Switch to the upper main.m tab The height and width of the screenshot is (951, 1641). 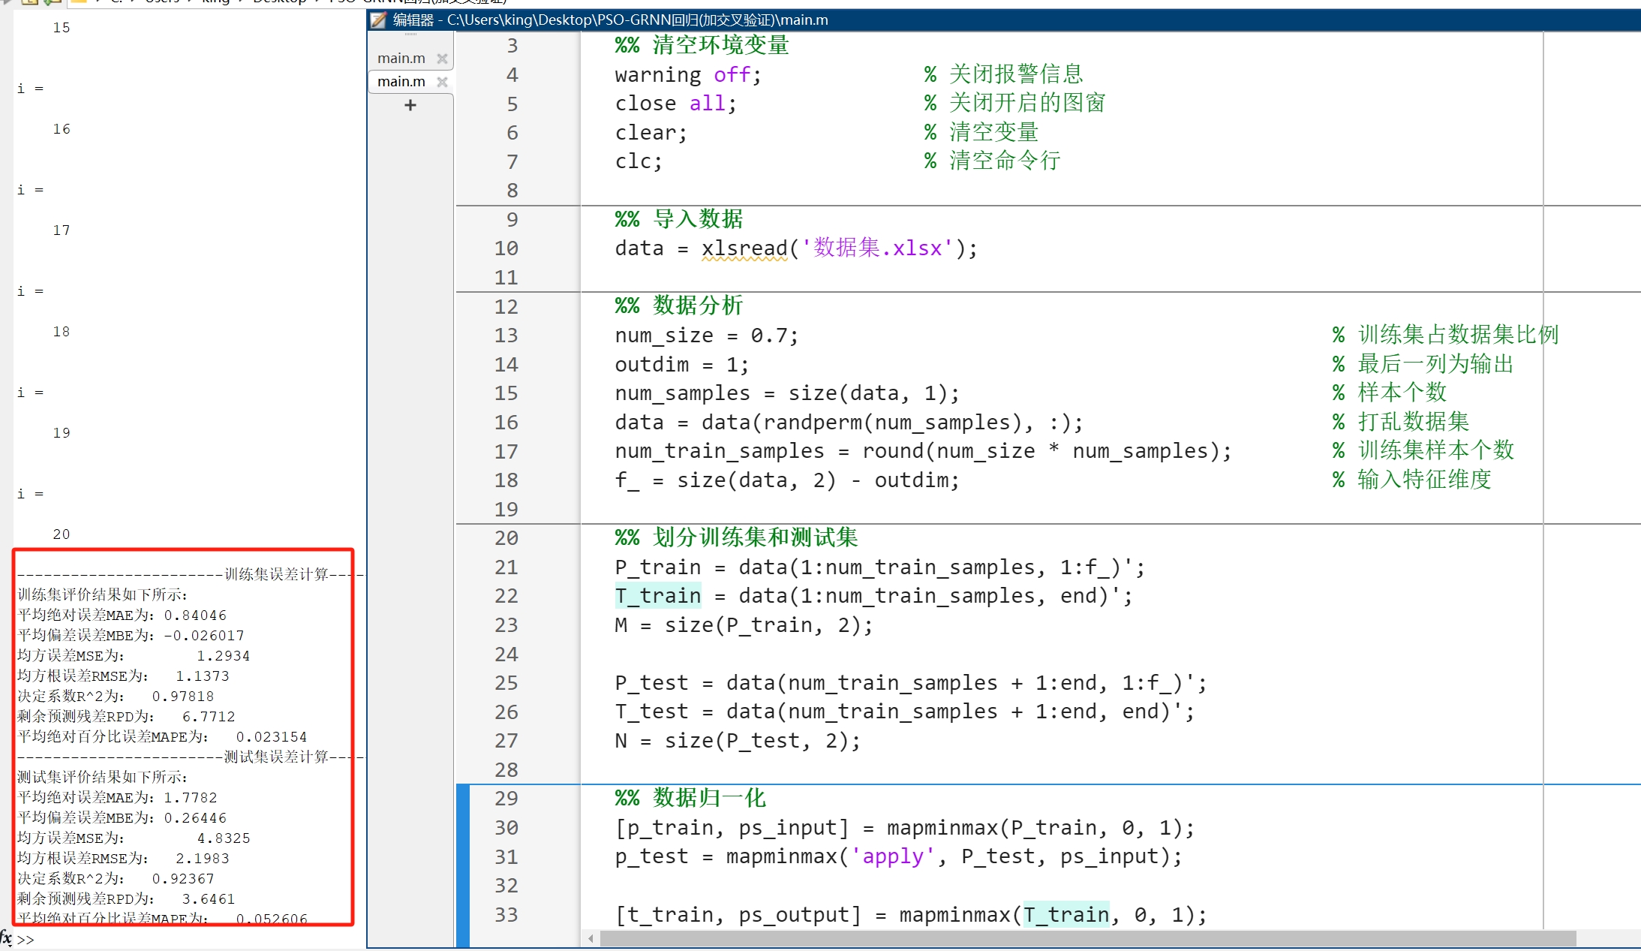pyautogui.click(x=401, y=59)
